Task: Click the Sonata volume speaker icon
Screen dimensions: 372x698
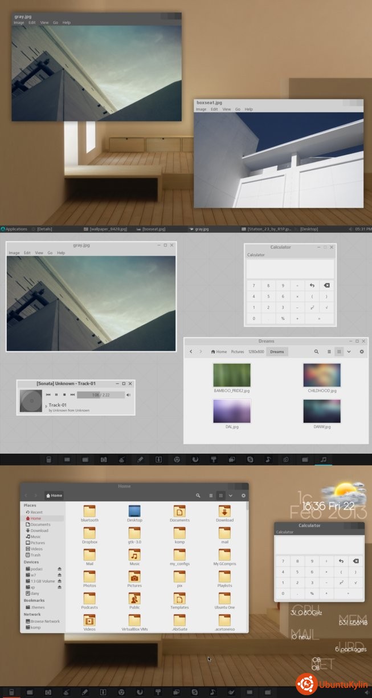Action: [x=128, y=395]
